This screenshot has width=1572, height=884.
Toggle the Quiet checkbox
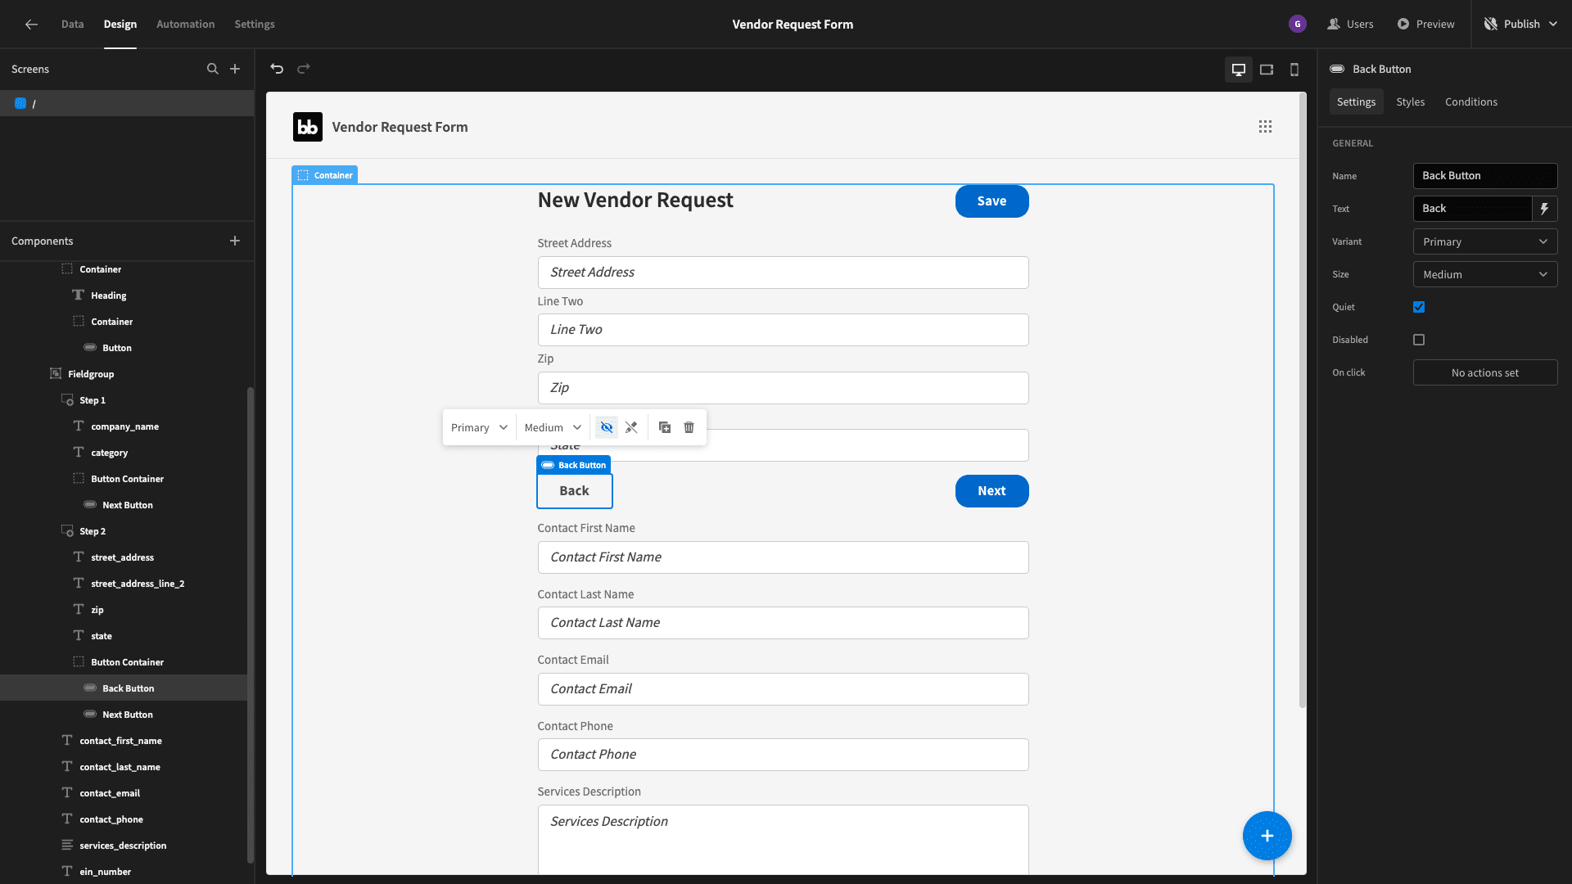click(1419, 307)
